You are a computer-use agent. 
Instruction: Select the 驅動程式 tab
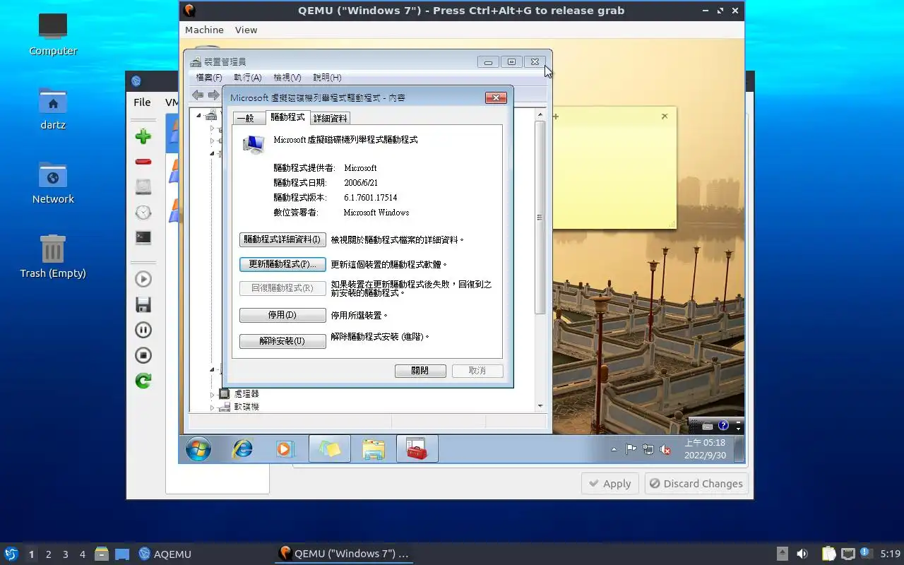(287, 117)
